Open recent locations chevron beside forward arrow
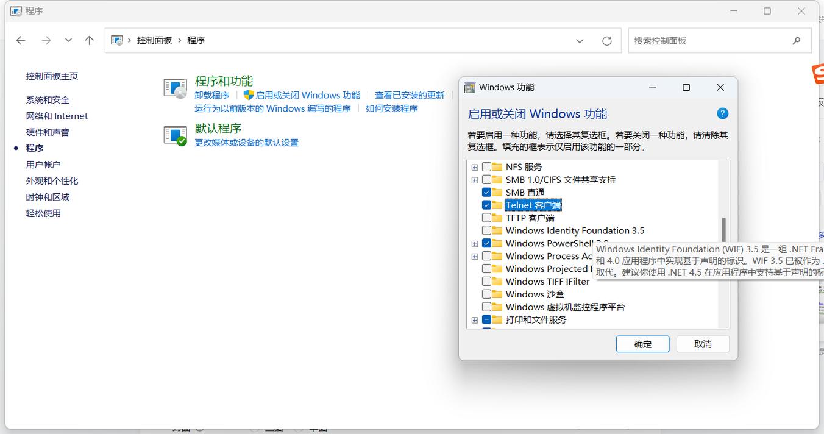The height and width of the screenshot is (434, 824). [68, 40]
